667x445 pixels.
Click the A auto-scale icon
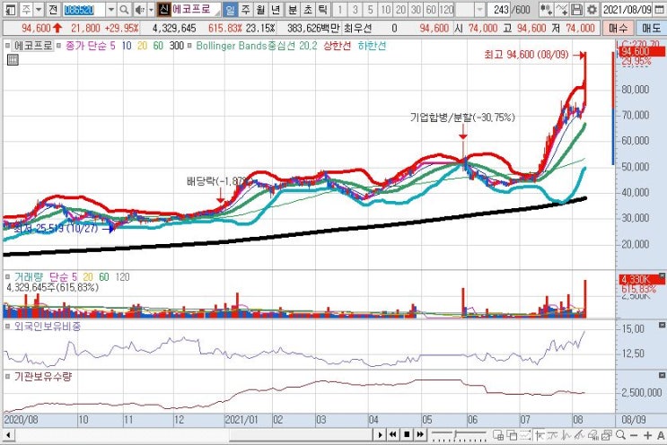click(x=661, y=435)
